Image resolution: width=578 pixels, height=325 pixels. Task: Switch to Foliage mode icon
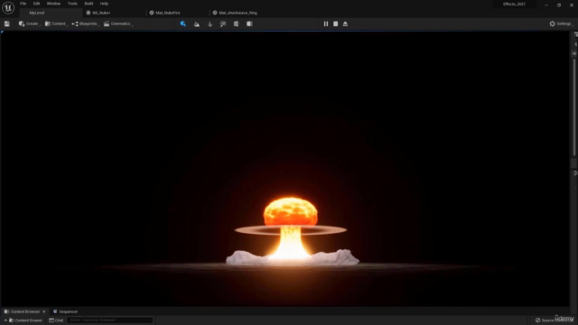(x=210, y=23)
